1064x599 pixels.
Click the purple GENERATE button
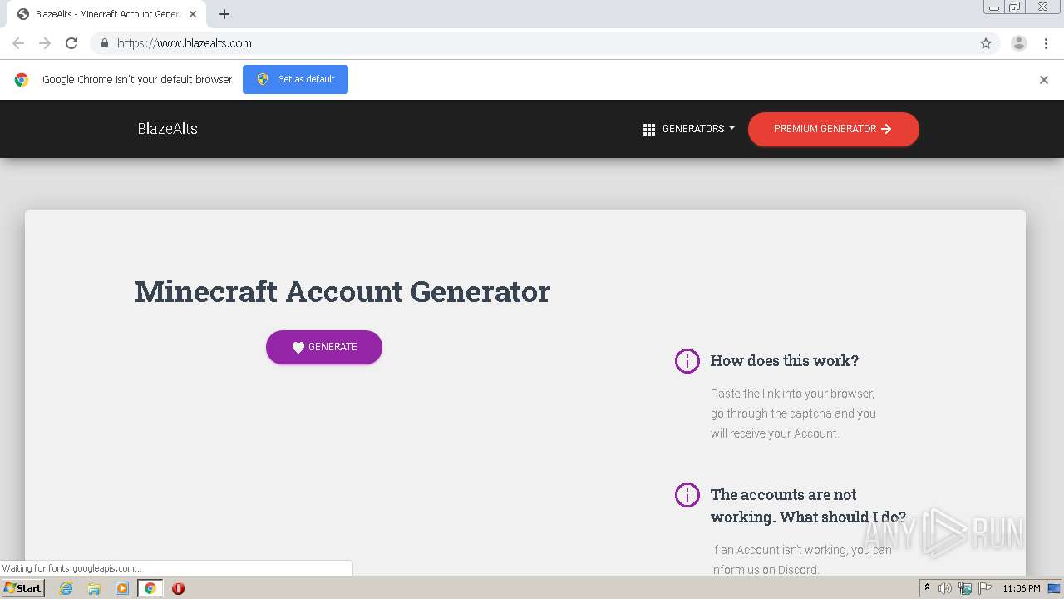pos(324,347)
